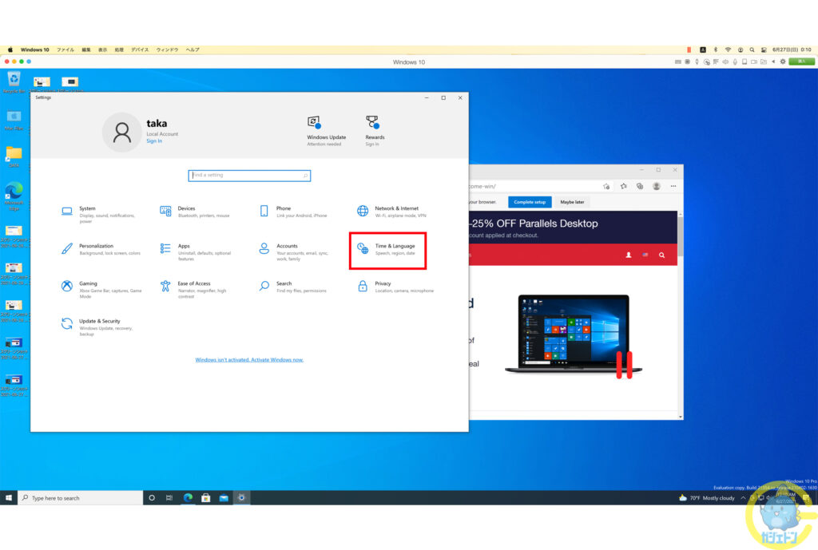Click the macOS Spotlight search icon

(x=752, y=49)
